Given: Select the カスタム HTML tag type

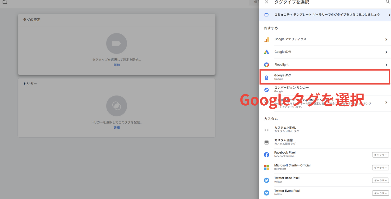Looking at the screenshot, I should tap(325, 130).
